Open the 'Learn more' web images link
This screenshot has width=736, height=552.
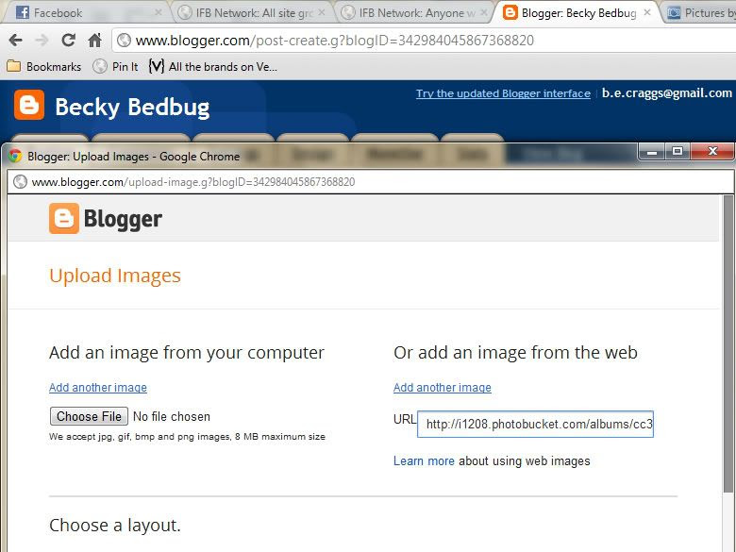(x=424, y=460)
